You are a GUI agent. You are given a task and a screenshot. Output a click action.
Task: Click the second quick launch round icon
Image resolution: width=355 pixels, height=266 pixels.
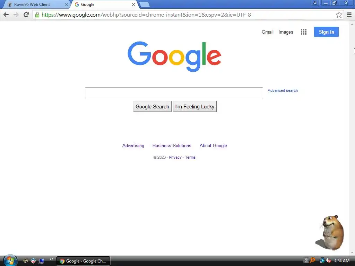(33, 261)
